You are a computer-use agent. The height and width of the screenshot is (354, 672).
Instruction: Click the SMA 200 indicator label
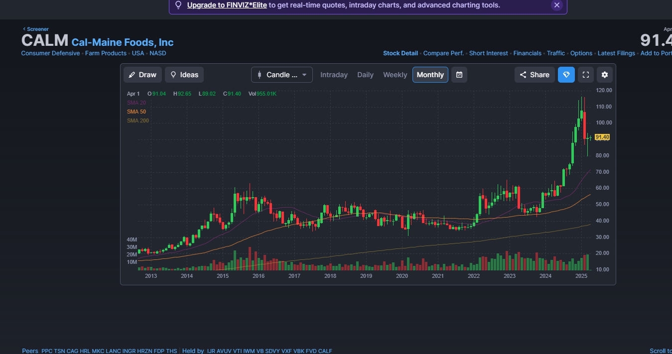click(138, 120)
